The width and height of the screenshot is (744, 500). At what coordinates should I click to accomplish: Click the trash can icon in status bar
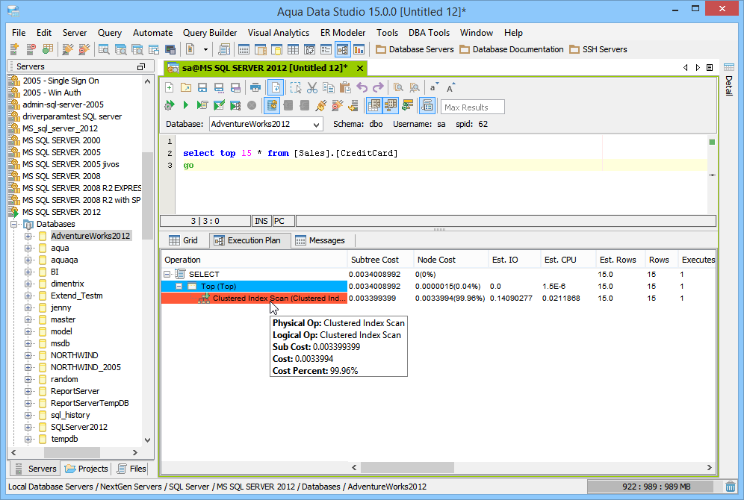tap(731, 487)
